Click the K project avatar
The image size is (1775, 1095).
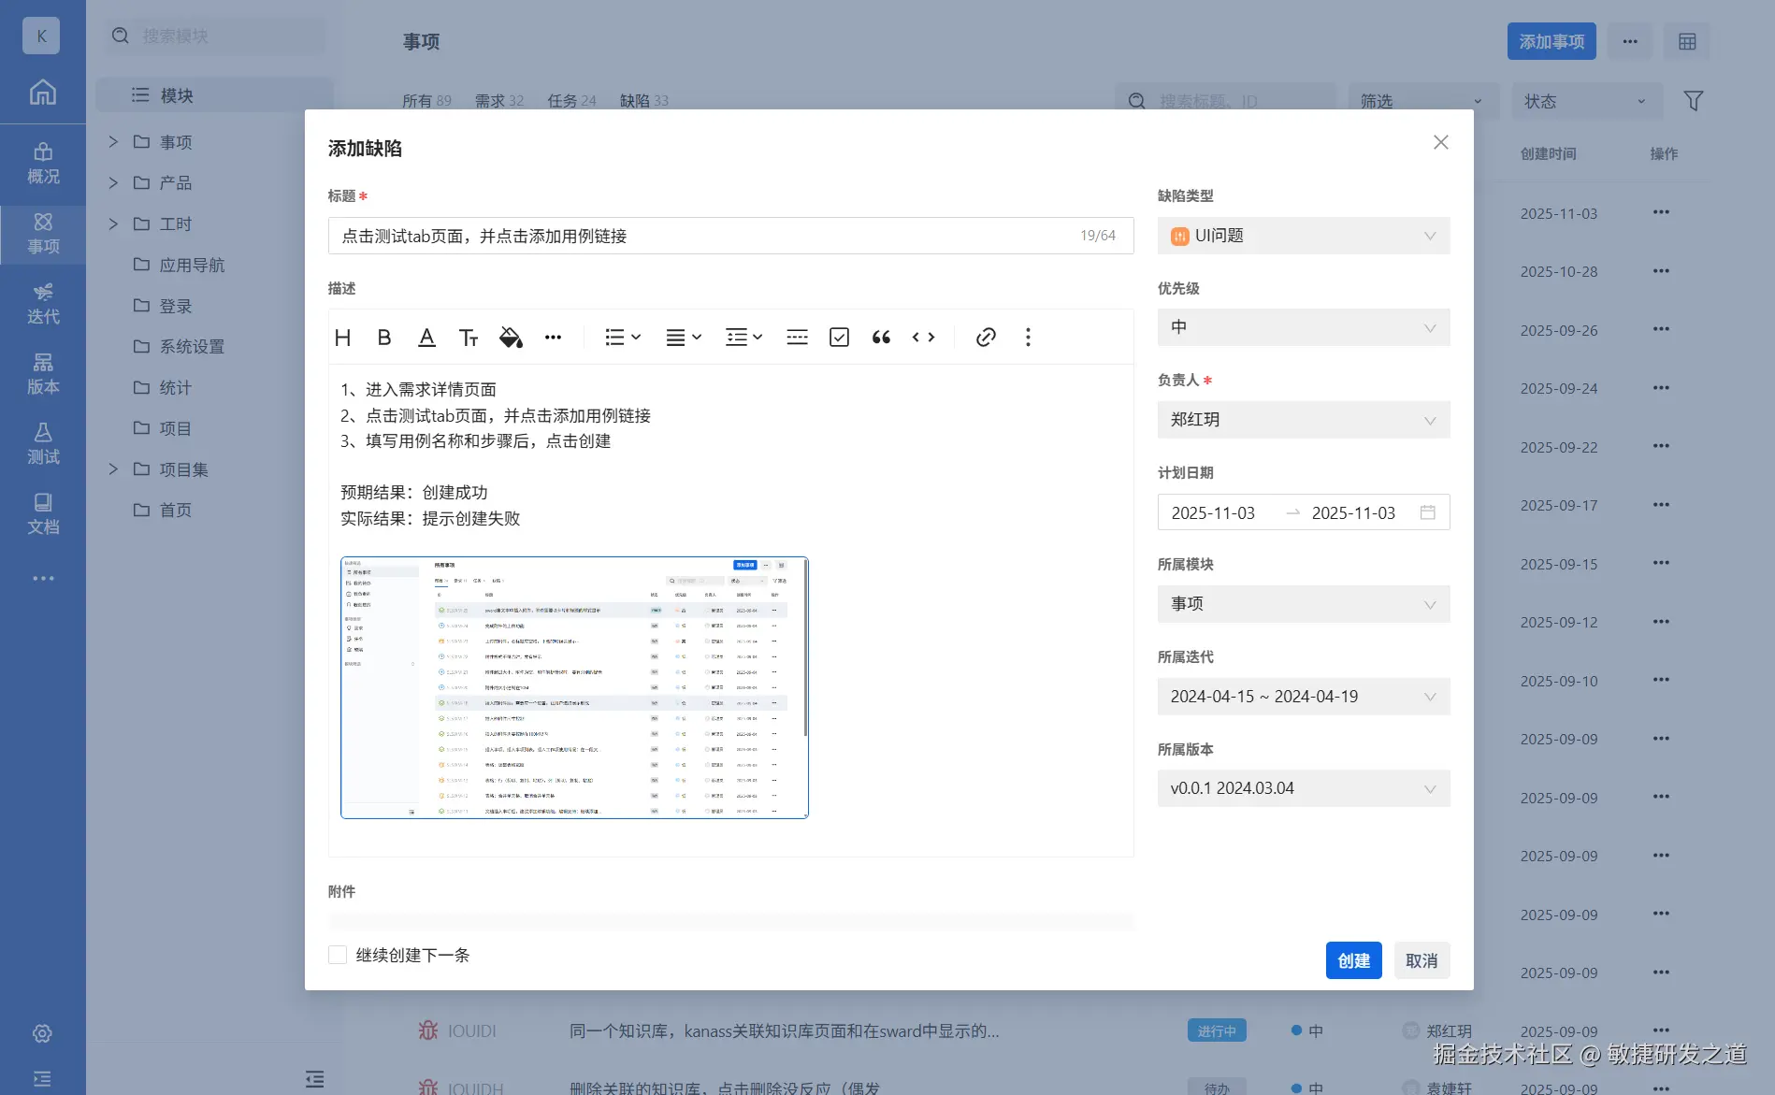pos(41,36)
